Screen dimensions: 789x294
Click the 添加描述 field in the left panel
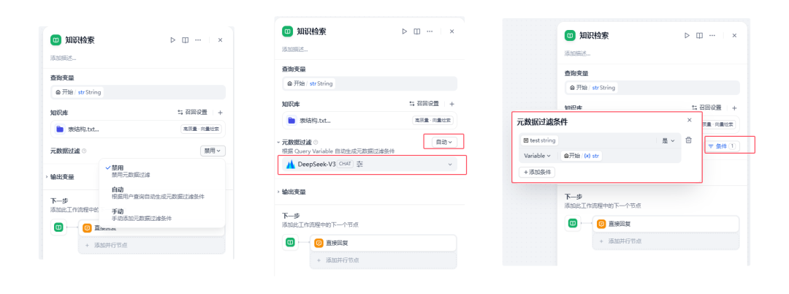64,59
